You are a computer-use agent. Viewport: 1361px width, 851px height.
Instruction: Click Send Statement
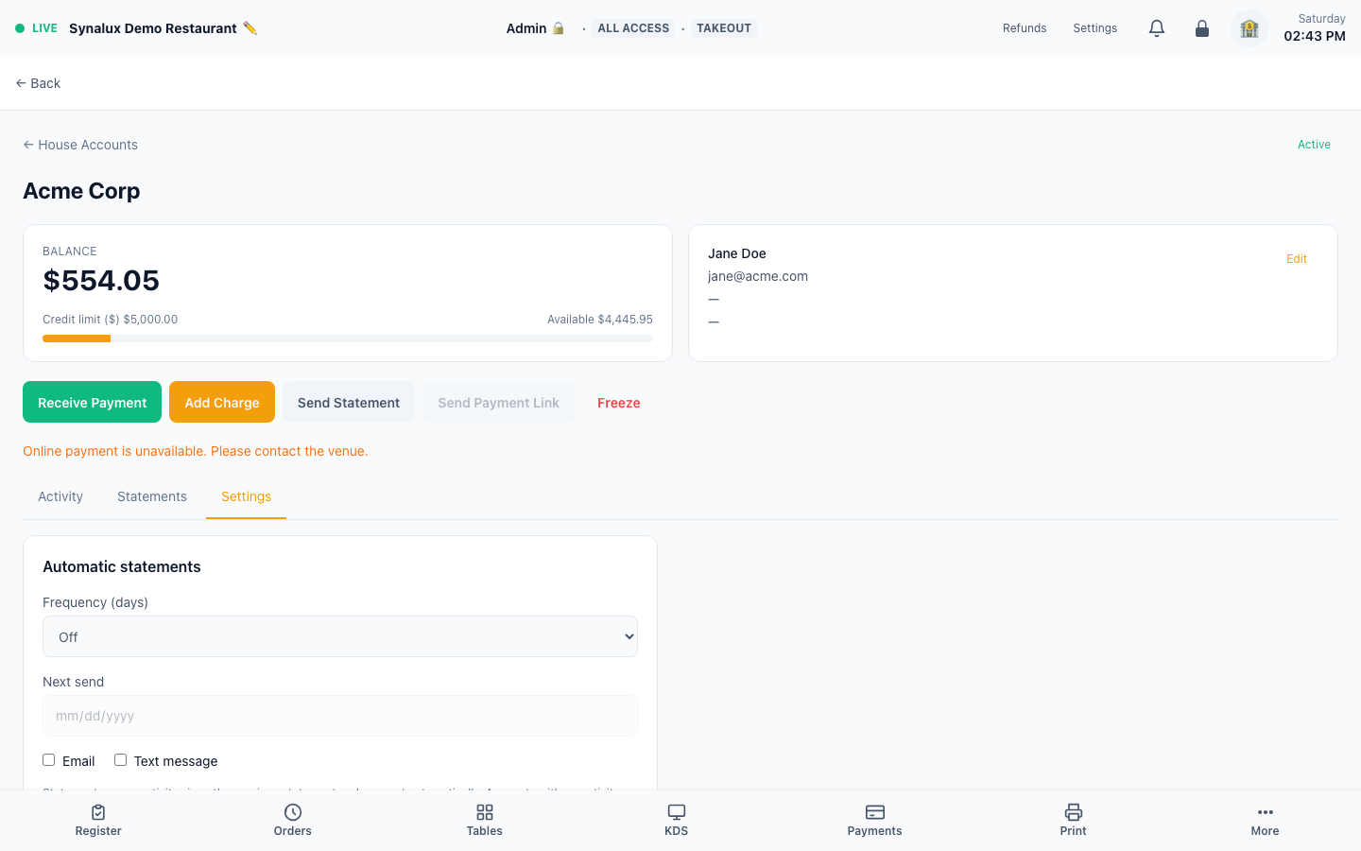click(349, 402)
